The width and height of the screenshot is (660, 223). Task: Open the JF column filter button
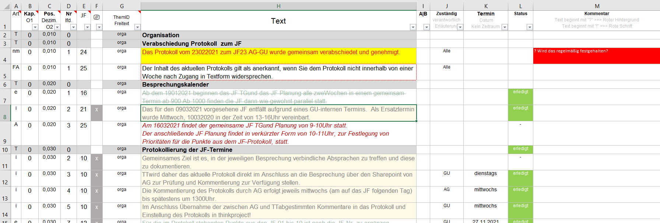point(87,27)
